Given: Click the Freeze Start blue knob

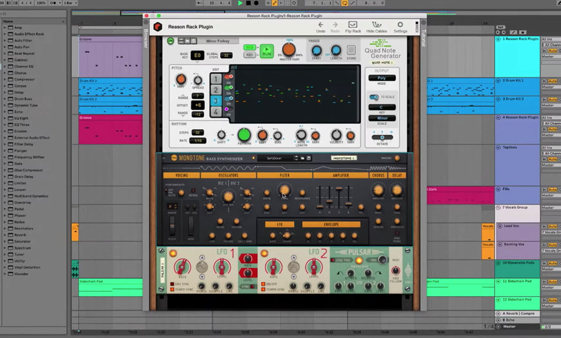Looking at the screenshot, I should click(316, 50).
